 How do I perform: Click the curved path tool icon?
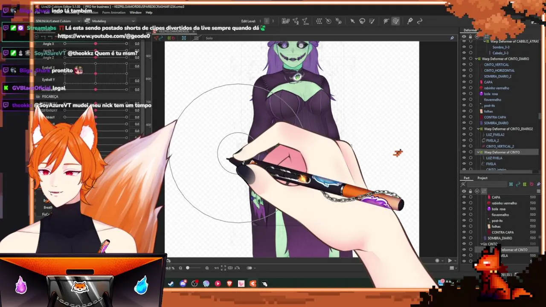tap(420, 21)
